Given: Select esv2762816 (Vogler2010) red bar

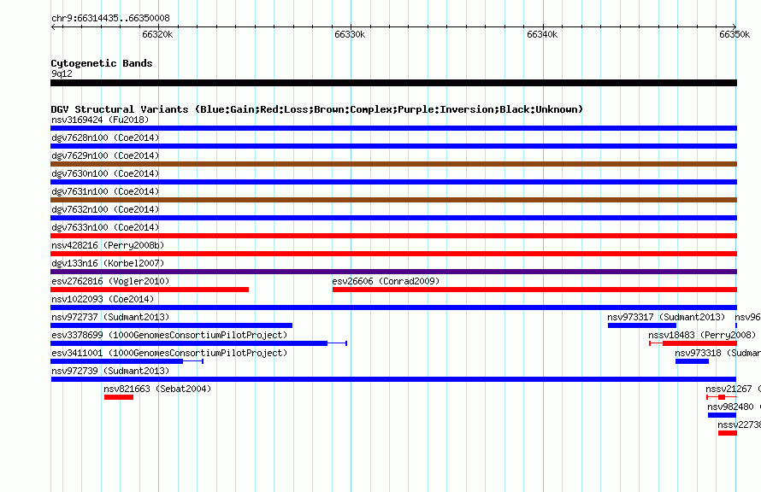Looking at the screenshot, I should [150, 290].
